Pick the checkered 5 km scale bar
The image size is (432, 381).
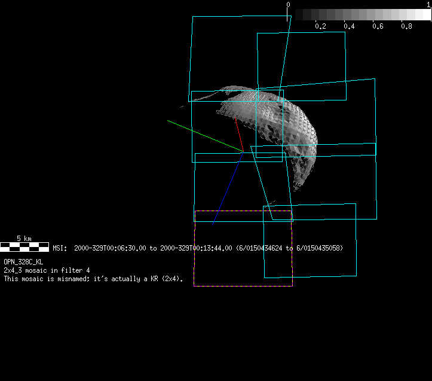[x=24, y=246]
